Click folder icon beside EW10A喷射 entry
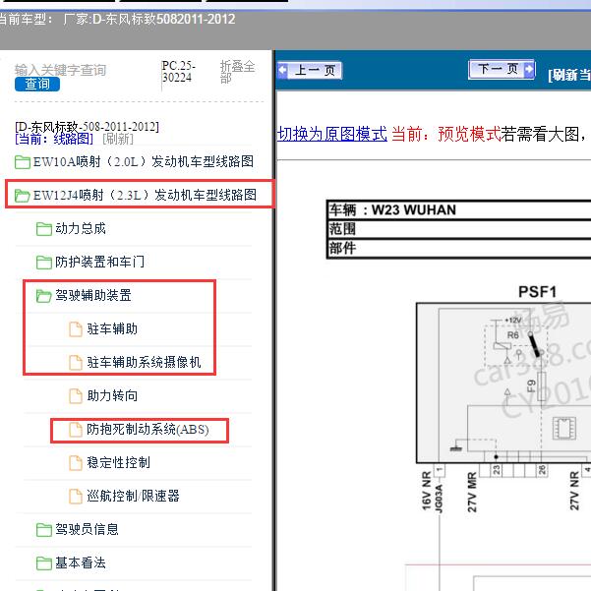591x591 pixels. tap(23, 162)
